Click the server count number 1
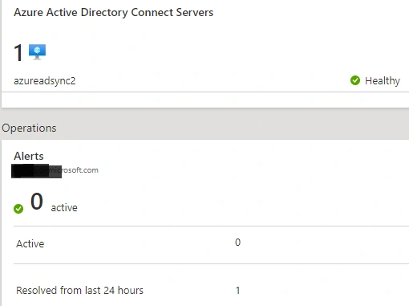The image size is (409, 306). coord(18,53)
